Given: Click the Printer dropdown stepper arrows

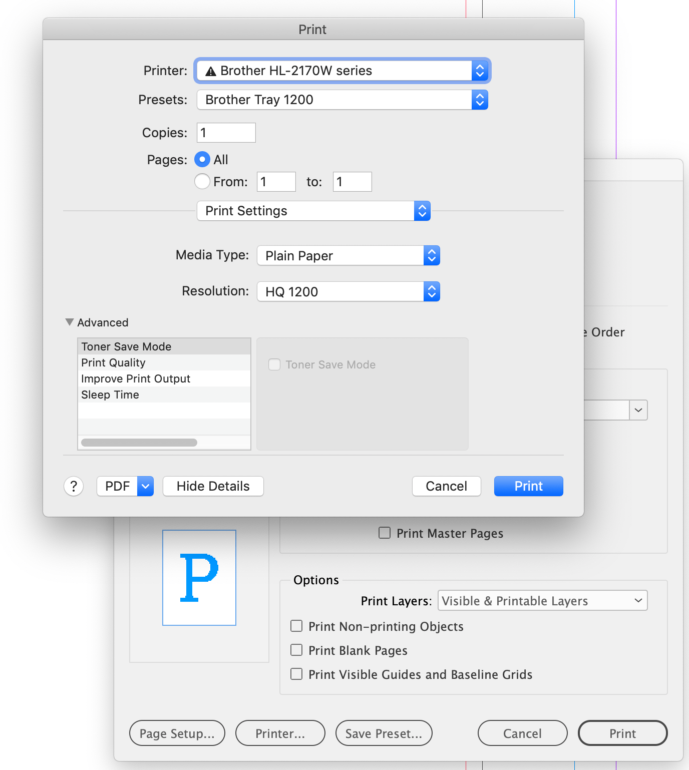Looking at the screenshot, I should point(480,71).
